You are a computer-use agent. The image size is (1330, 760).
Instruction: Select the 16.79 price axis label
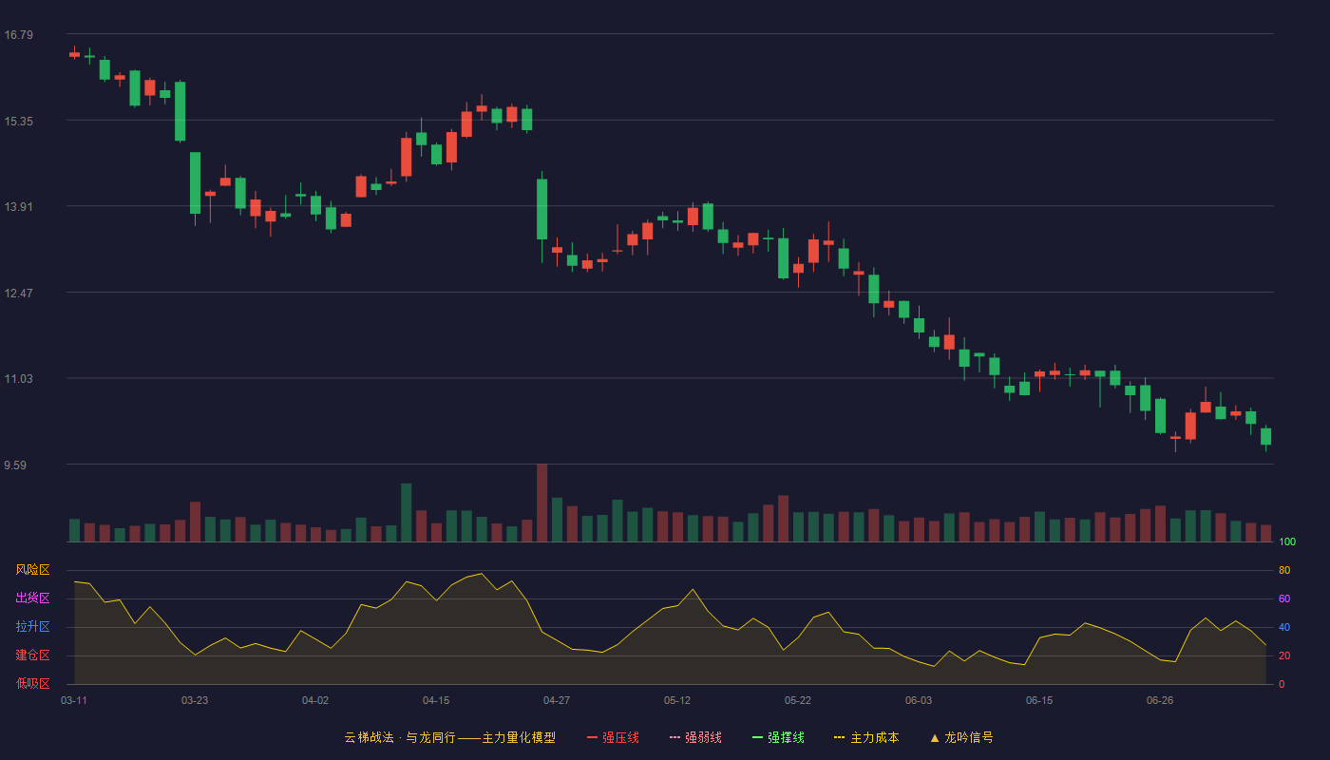[x=19, y=35]
